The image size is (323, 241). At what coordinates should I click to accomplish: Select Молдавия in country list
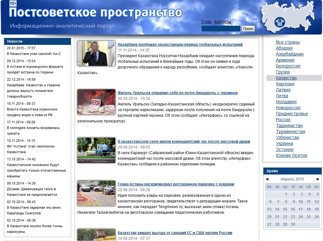(x=286, y=102)
